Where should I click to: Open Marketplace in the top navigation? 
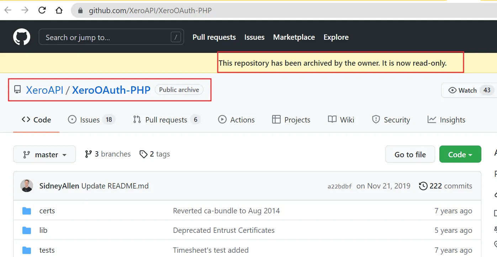coord(294,37)
